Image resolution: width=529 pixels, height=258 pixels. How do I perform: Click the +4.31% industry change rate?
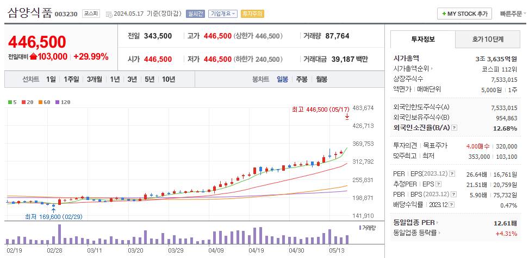(506, 233)
